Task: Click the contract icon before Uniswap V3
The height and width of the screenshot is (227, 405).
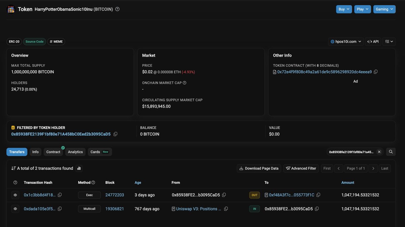Action: (173, 209)
